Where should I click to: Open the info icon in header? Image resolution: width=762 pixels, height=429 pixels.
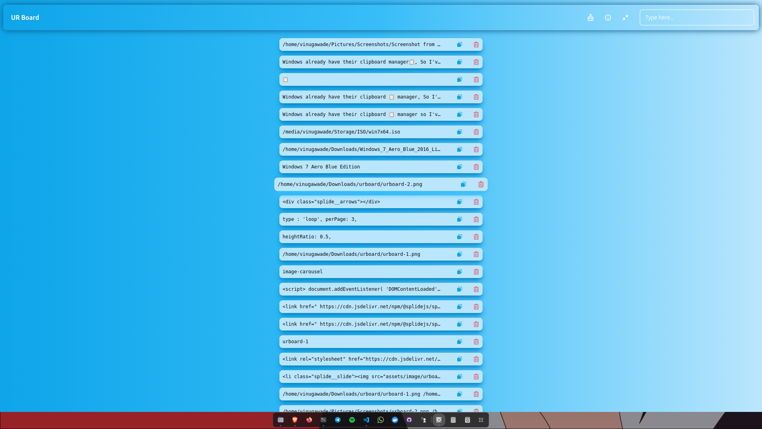pyautogui.click(x=608, y=17)
